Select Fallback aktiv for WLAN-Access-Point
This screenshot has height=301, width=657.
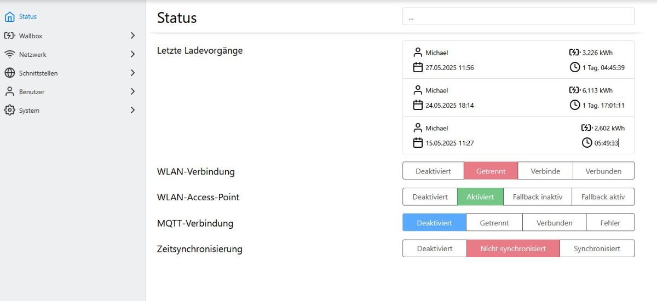click(x=603, y=196)
